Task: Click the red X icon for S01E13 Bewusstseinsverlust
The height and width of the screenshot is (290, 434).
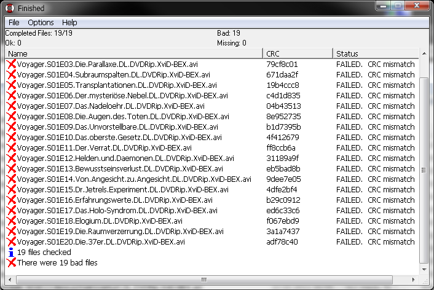Action: (x=11, y=169)
